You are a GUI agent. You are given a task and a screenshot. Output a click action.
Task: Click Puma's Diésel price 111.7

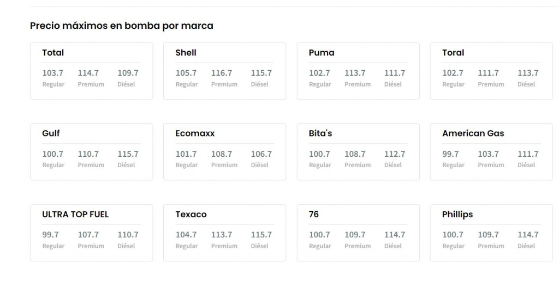click(395, 73)
